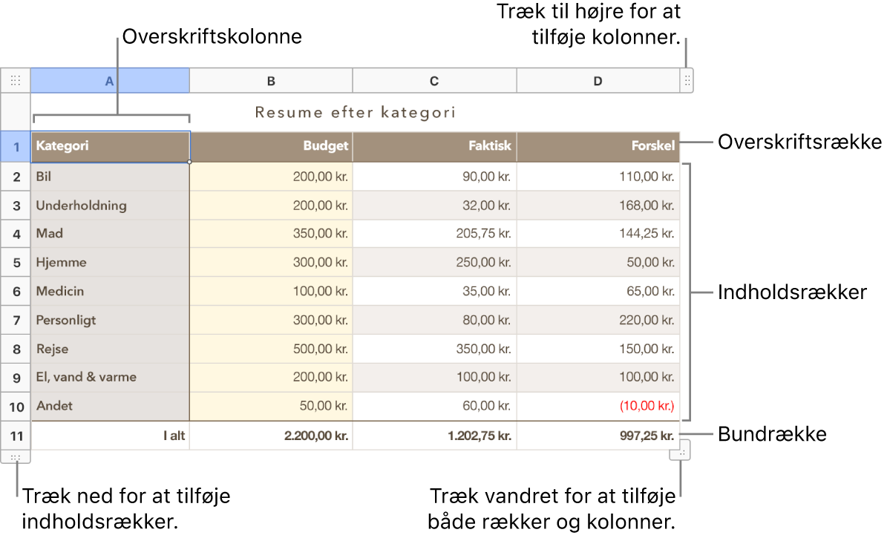
Task: Click the table title 'Resume efter kategori'
Action: tap(355, 113)
